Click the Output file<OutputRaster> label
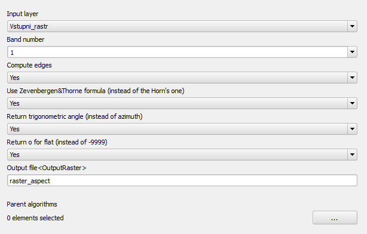The height and width of the screenshot is (234, 367). tap(47, 168)
